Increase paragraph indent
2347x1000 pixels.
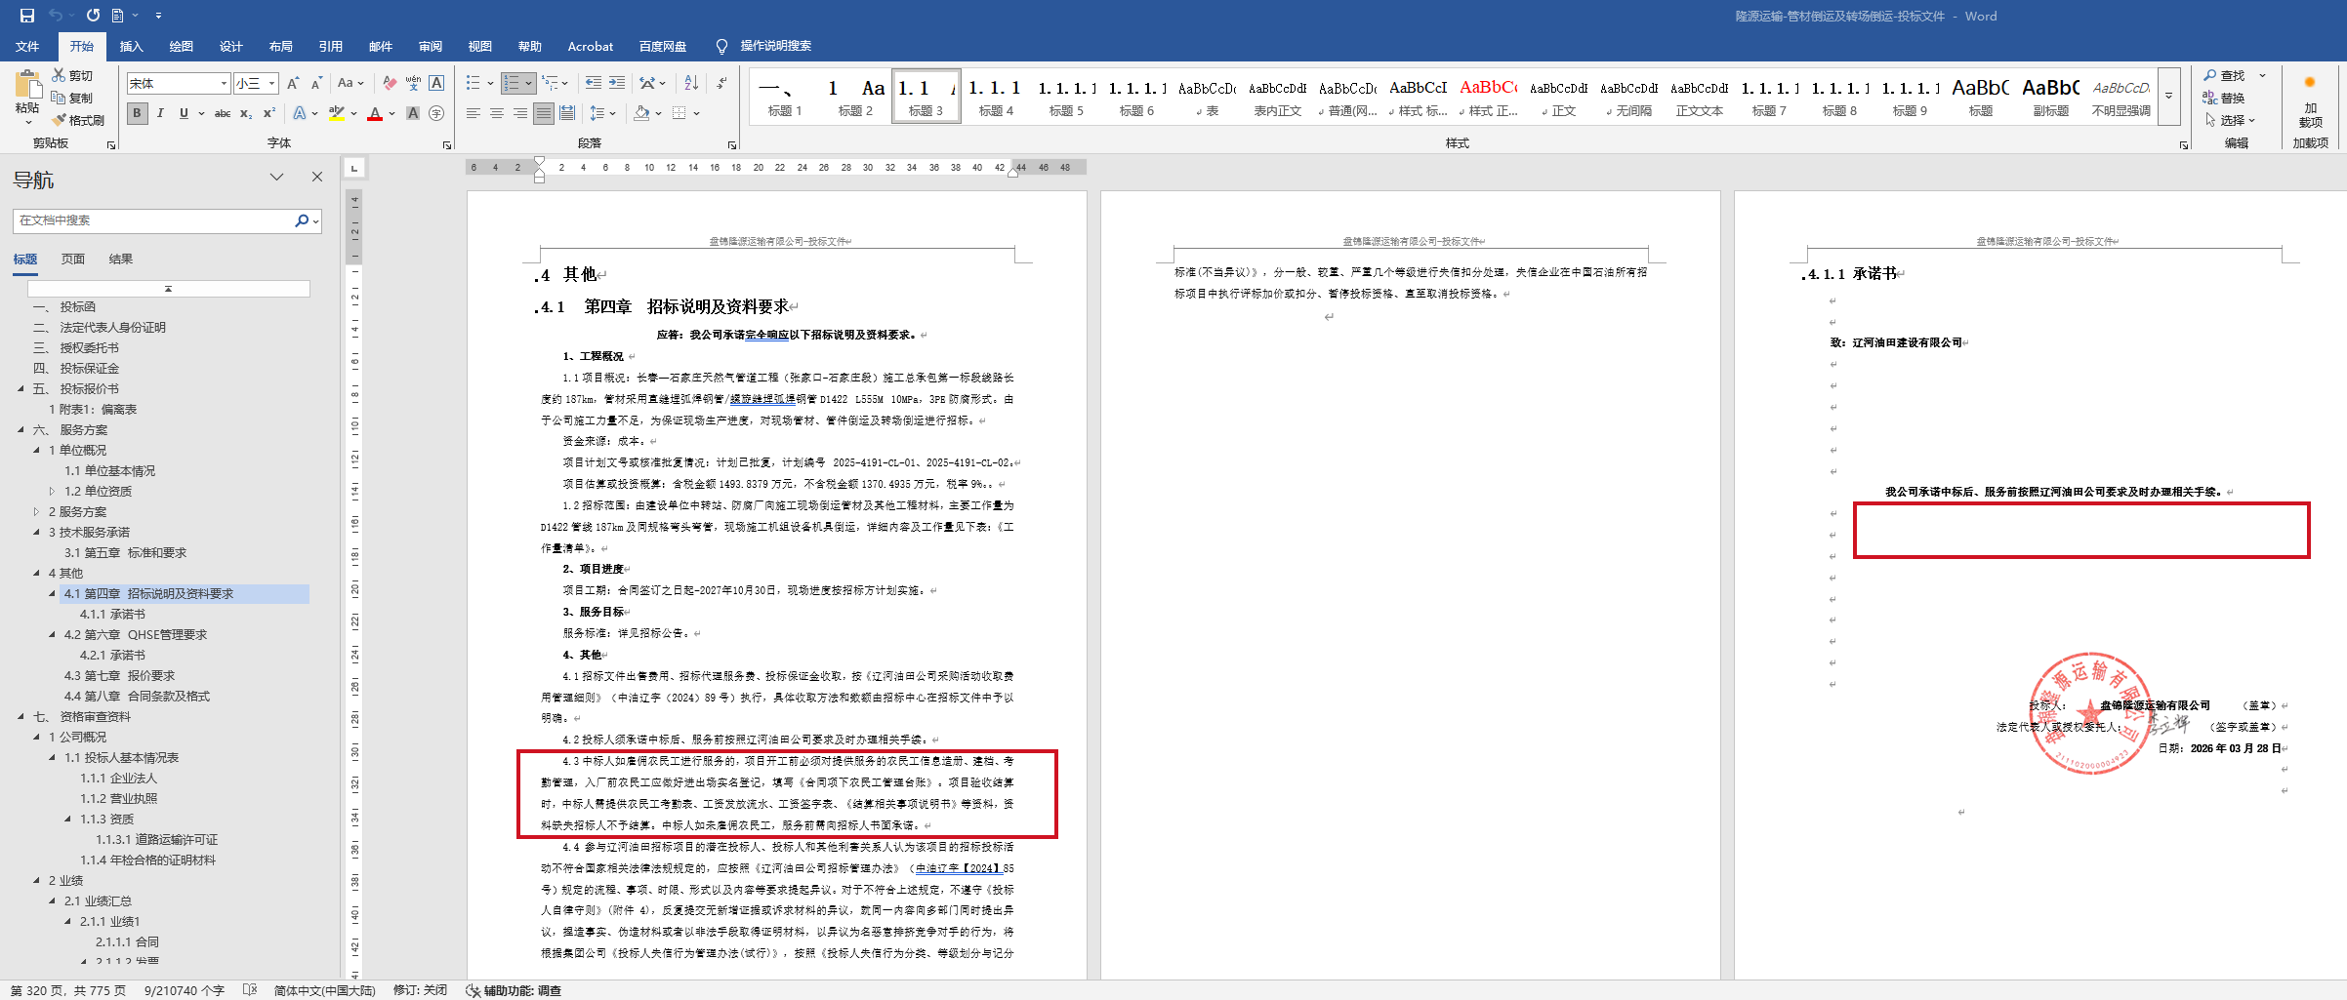tap(617, 84)
